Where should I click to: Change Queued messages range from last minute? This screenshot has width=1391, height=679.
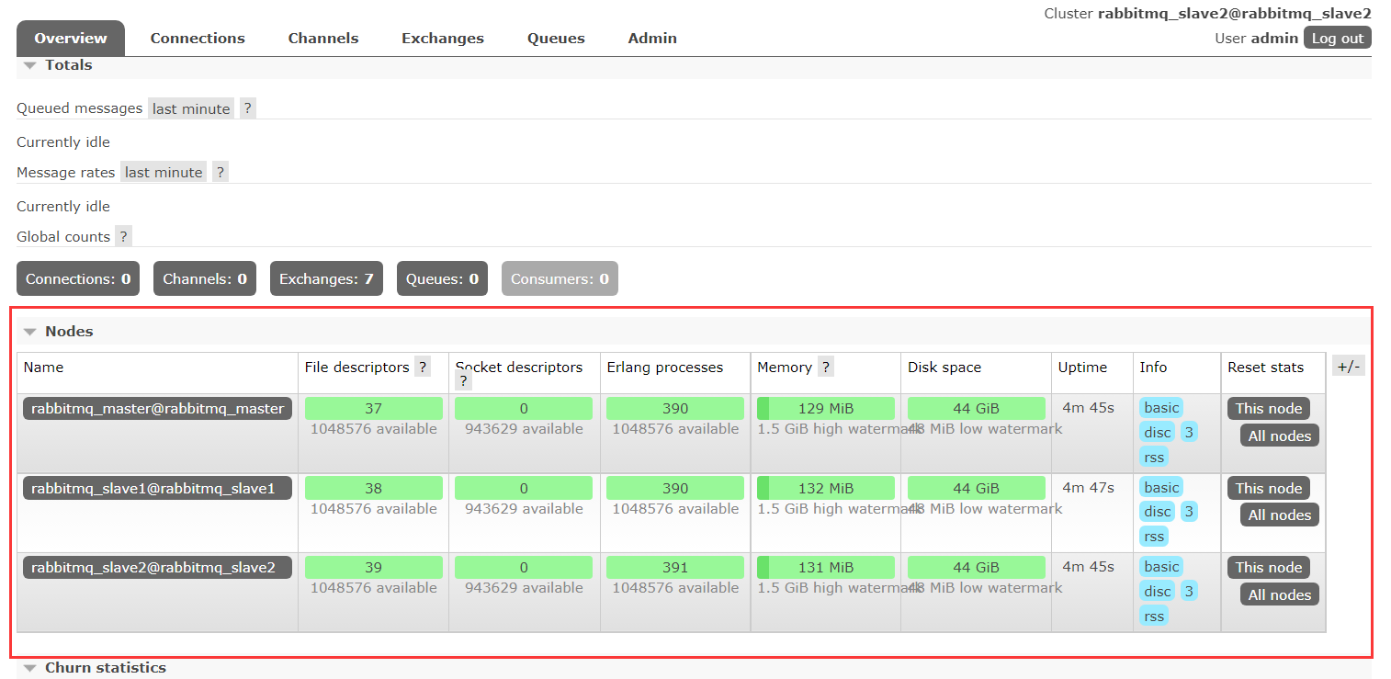tap(191, 108)
